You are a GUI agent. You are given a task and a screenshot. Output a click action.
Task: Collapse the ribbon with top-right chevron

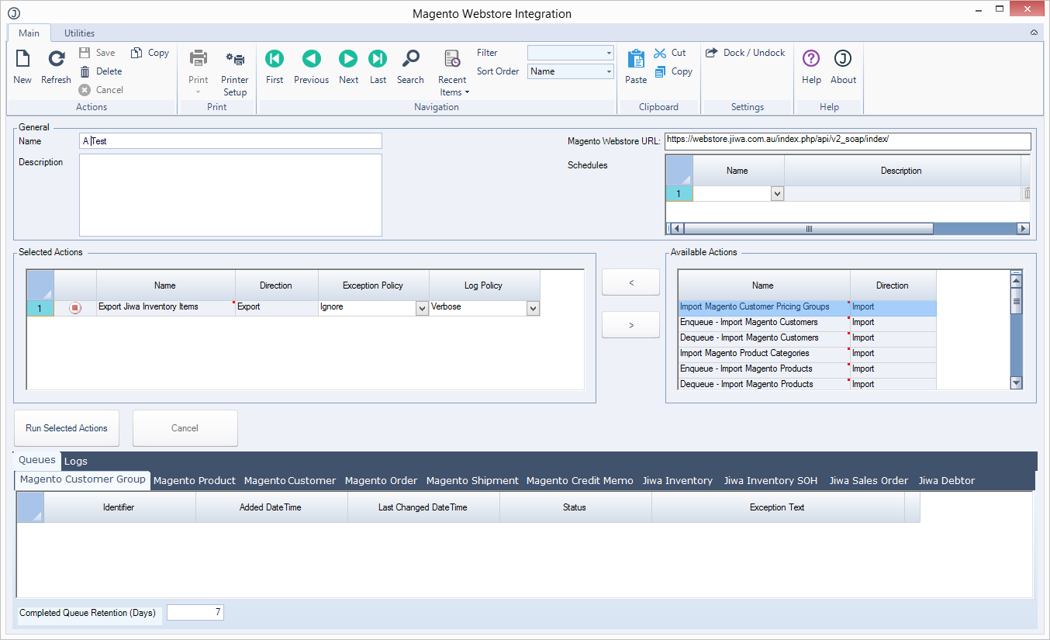[x=1034, y=33]
